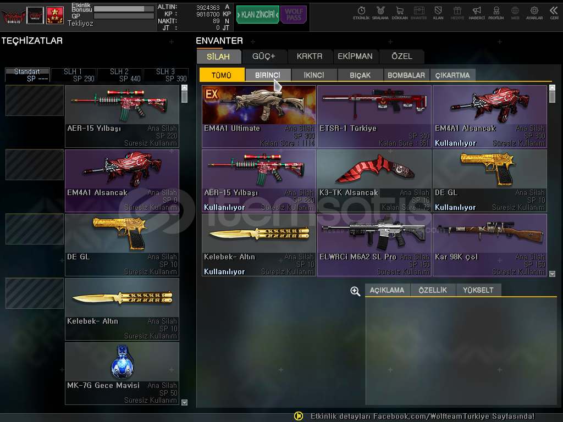This screenshot has height=422, width=563.
Task: Open the Haberci megaphone icon
Action: (477, 13)
